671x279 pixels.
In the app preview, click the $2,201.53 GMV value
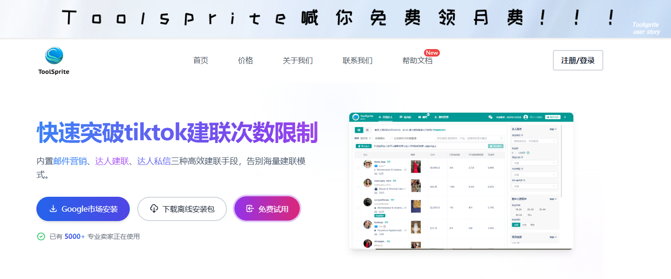tap(435, 207)
